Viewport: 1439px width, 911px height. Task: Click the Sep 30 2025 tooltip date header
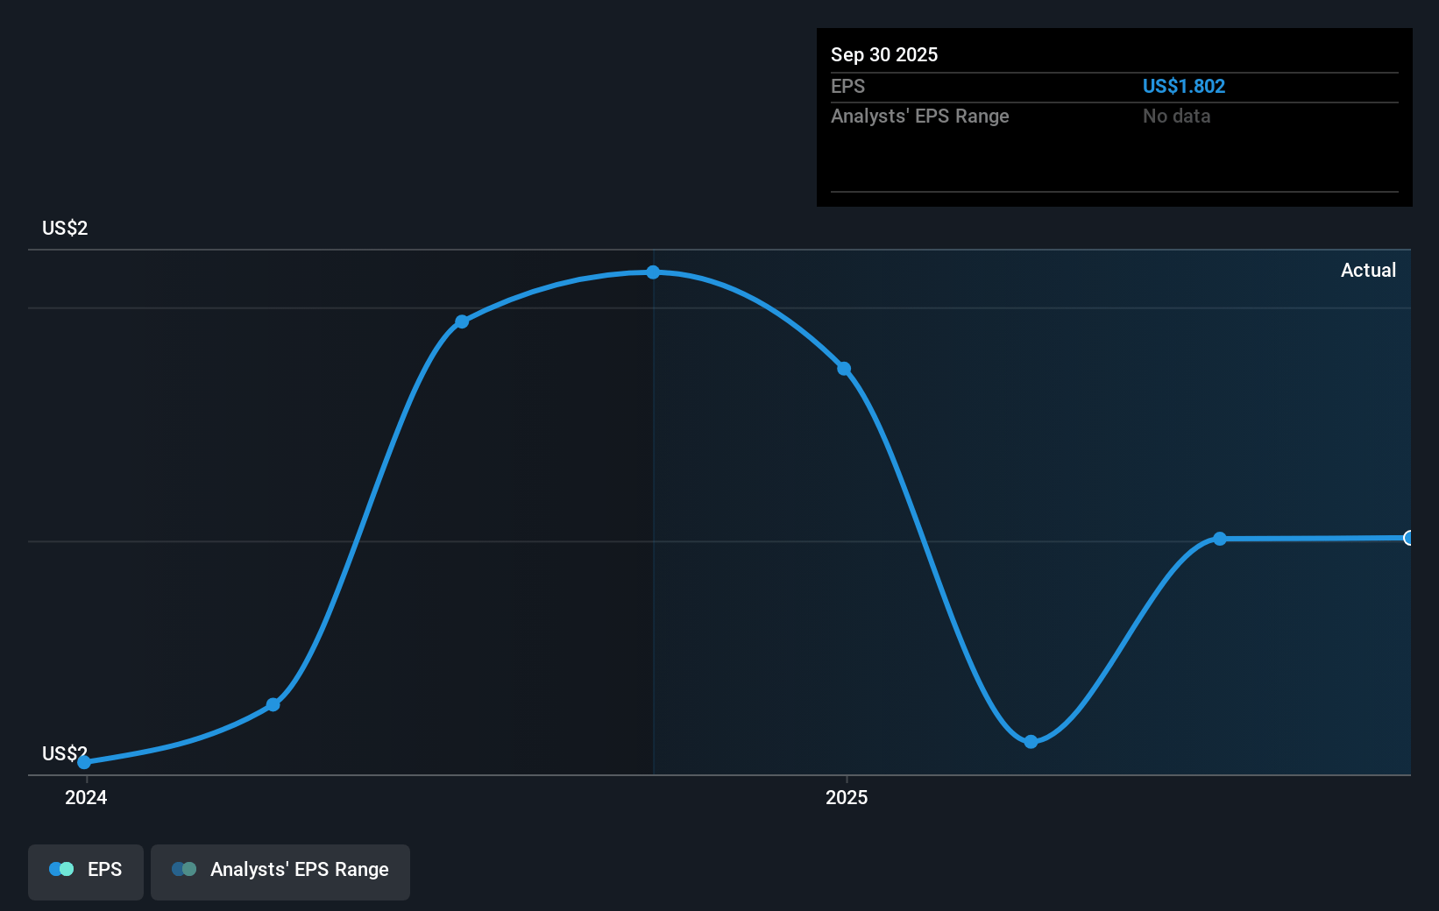click(x=883, y=54)
